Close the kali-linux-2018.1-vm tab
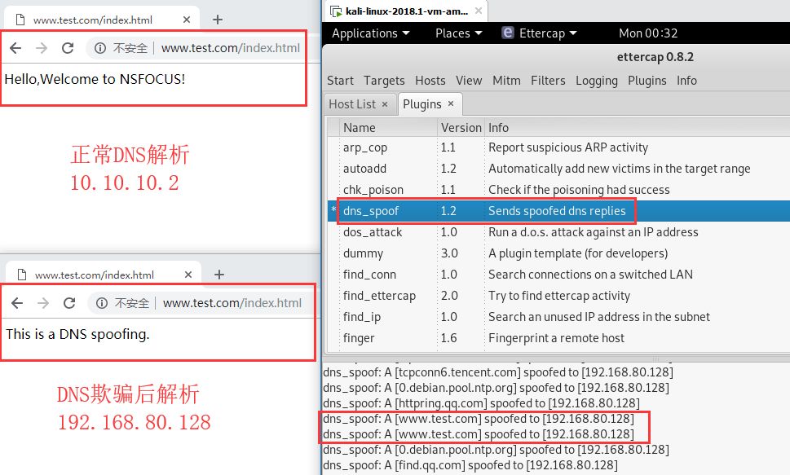This screenshot has height=475, width=790. tap(478, 11)
